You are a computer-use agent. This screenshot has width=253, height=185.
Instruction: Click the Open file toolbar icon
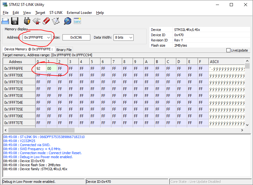tap(5, 21)
